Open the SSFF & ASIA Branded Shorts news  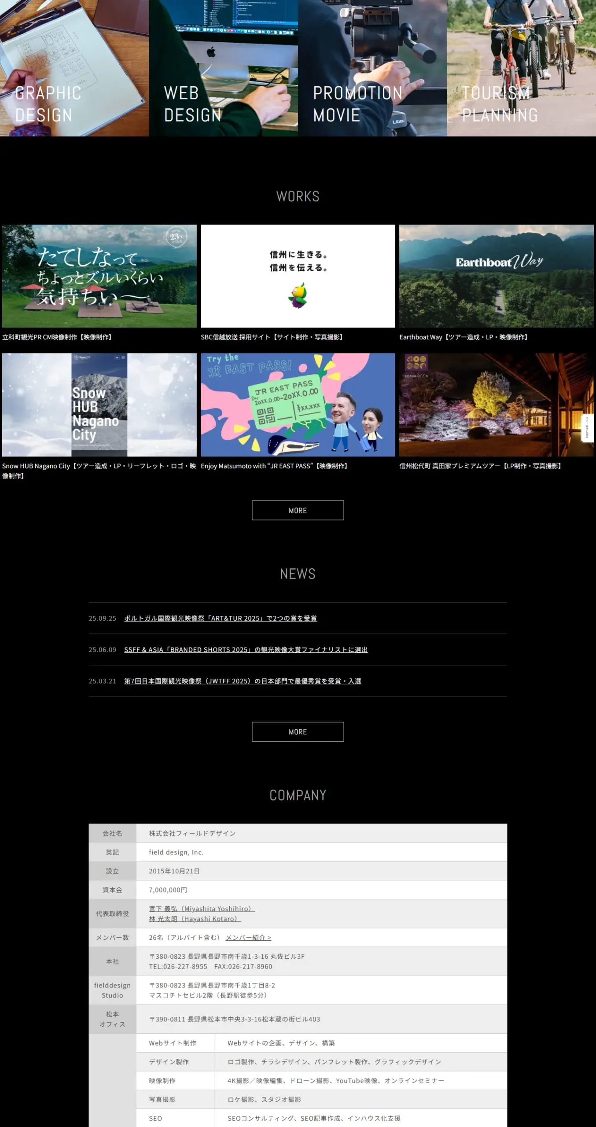246,649
